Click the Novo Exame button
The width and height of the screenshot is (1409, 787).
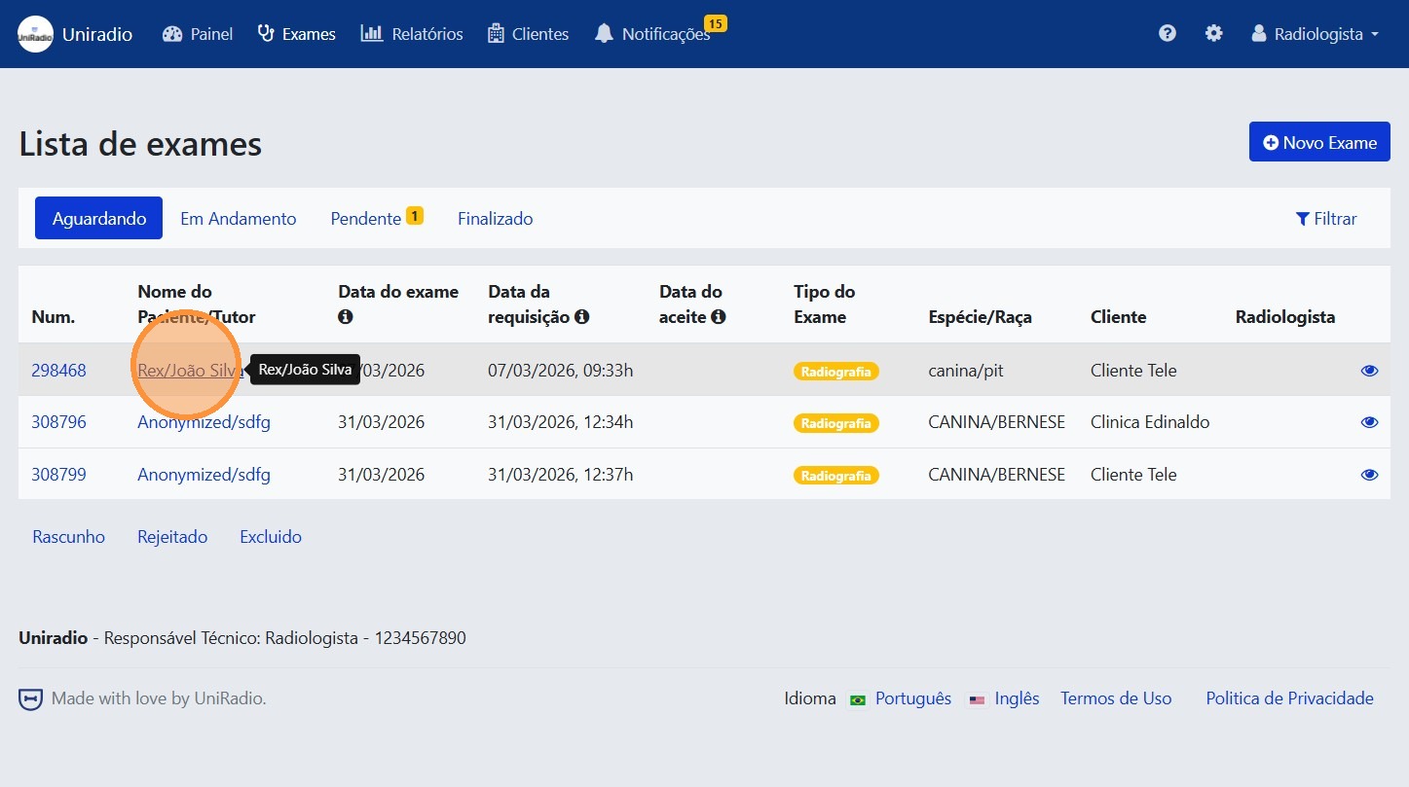click(1319, 143)
